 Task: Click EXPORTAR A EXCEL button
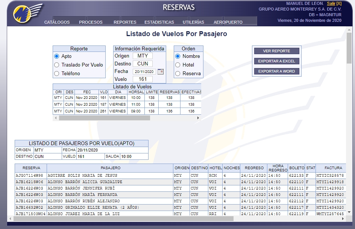click(276, 61)
